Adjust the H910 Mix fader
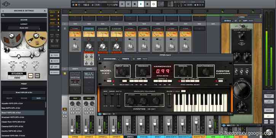This screenshot has width=276, height=138. pyautogui.click(x=105, y=100)
